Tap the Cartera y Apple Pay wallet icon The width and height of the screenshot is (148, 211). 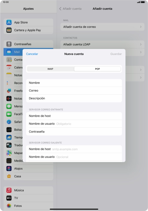click(9, 30)
